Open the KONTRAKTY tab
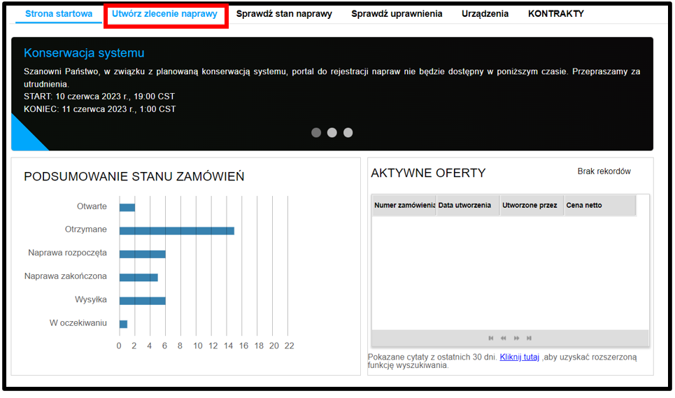The image size is (675, 398). point(556,14)
